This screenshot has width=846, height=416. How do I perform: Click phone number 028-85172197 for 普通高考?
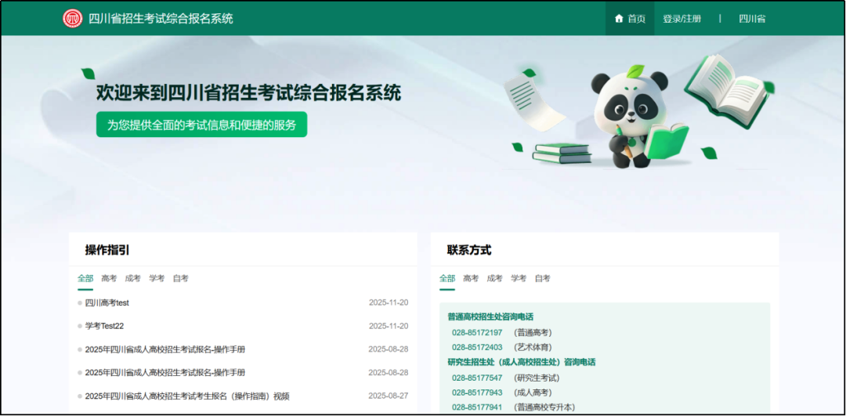click(477, 332)
